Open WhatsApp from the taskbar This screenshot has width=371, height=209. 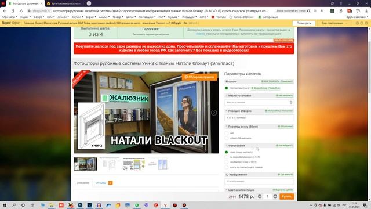click(137, 205)
